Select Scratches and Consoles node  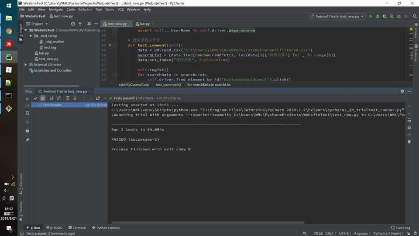pyautogui.click(x=53, y=70)
